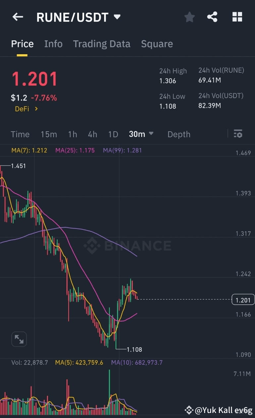Viewport: 255px width, 418px height.
Task: Open the 30m timeframe dropdown
Action: (141, 134)
